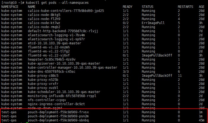The height and width of the screenshot is (123, 208).
Task: Click the etcd-10.10.103.39-qas-master pod name
Action: (54, 43)
